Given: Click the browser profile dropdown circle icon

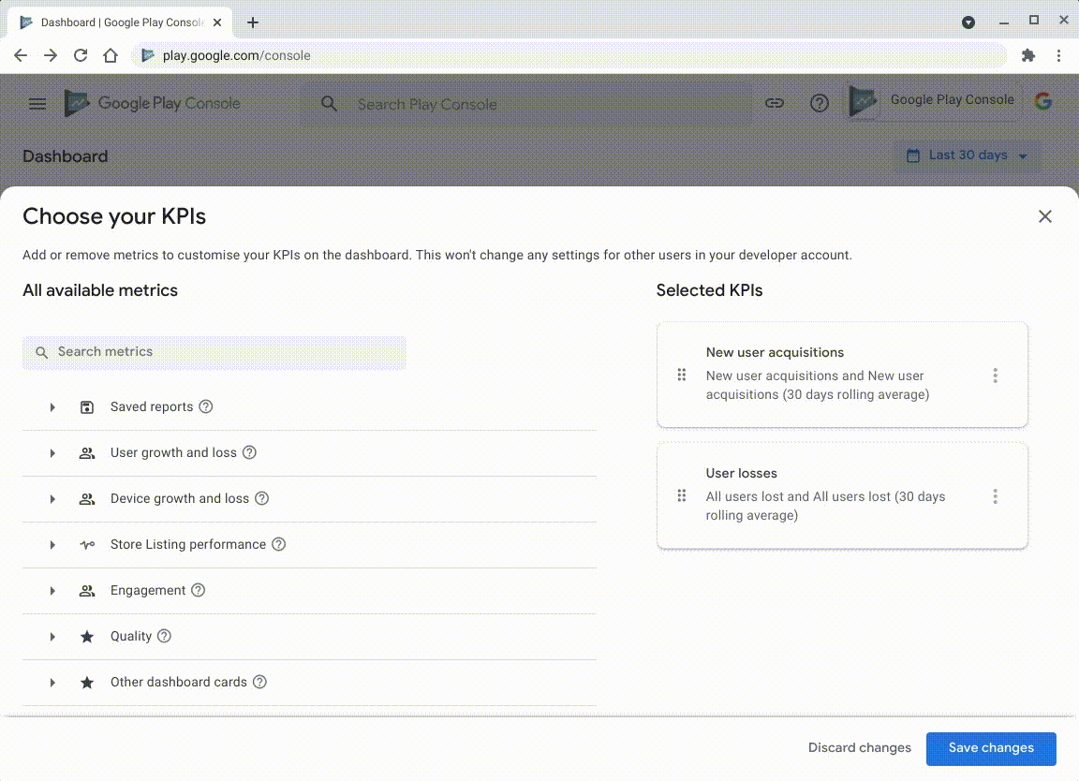Looking at the screenshot, I should (x=968, y=22).
